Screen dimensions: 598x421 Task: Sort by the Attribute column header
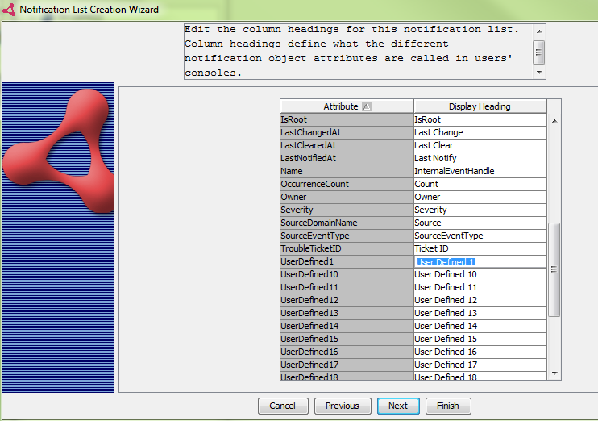(x=347, y=106)
